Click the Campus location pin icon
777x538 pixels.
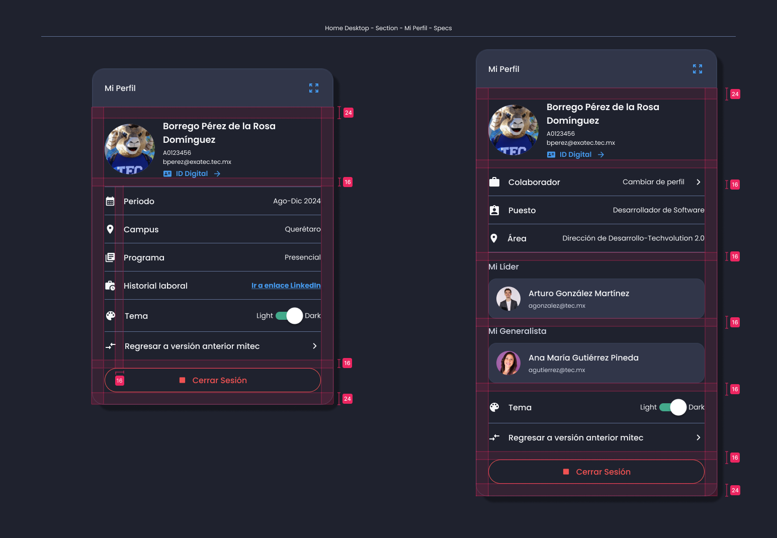(110, 229)
